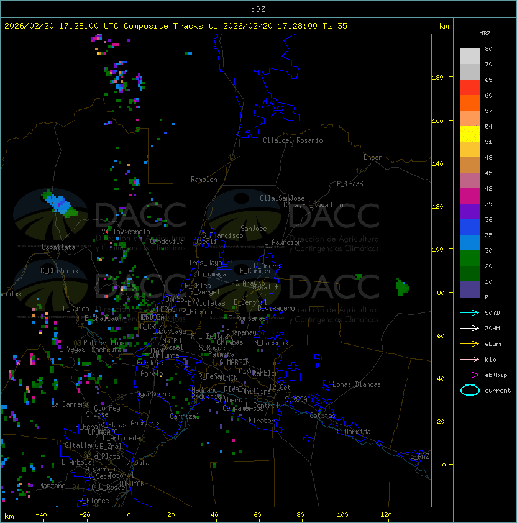This screenshot has width=517, height=523.
Task: Click the 'Tz 35' threshold text in header
Action: click(335, 25)
